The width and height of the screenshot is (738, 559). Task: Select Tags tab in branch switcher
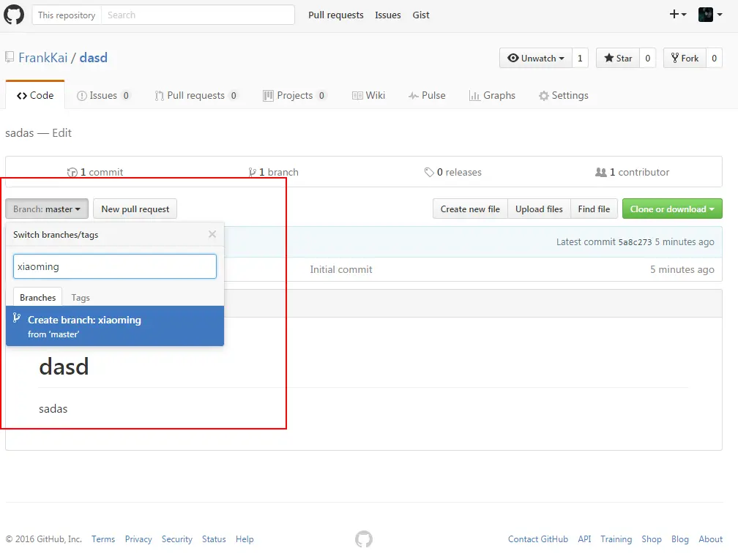point(81,297)
